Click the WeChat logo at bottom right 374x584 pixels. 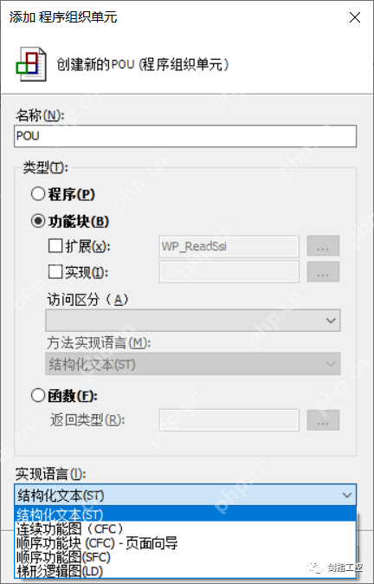point(316,568)
